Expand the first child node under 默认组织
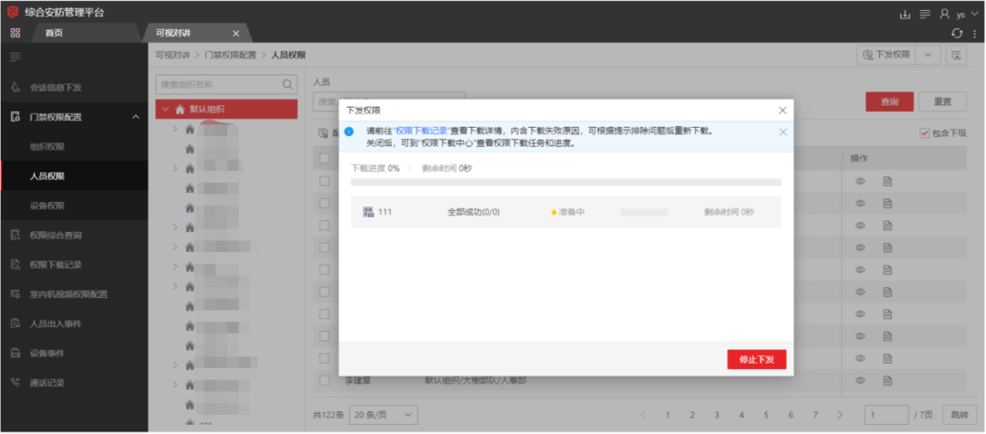 click(x=175, y=129)
